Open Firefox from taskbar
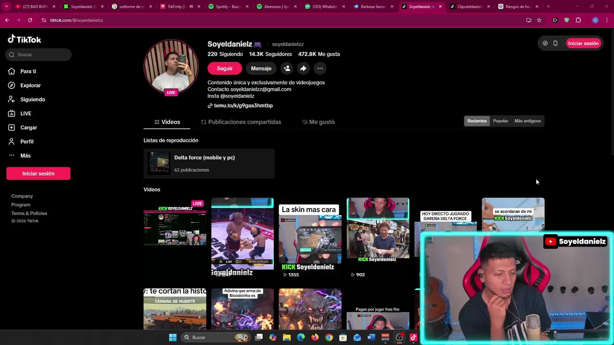 (x=315, y=337)
